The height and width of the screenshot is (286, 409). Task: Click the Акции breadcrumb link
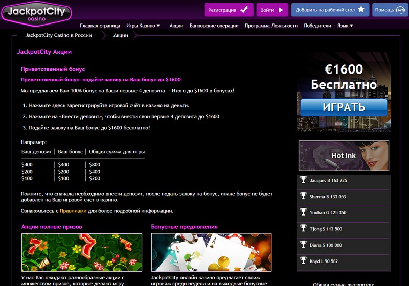coord(121,35)
